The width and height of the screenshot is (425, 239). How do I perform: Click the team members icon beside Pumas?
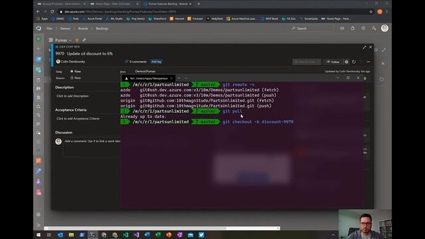pyautogui.click(x=84, y=40)
